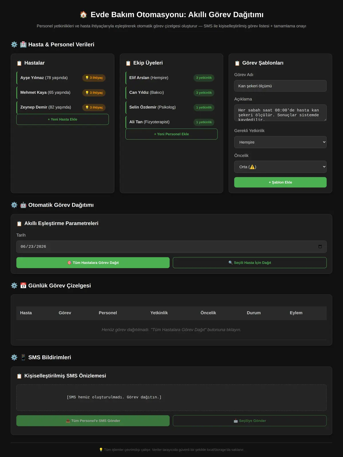The image size is (343, 457).
Task: Click the house icon in the page title
Action: [83, 15]
